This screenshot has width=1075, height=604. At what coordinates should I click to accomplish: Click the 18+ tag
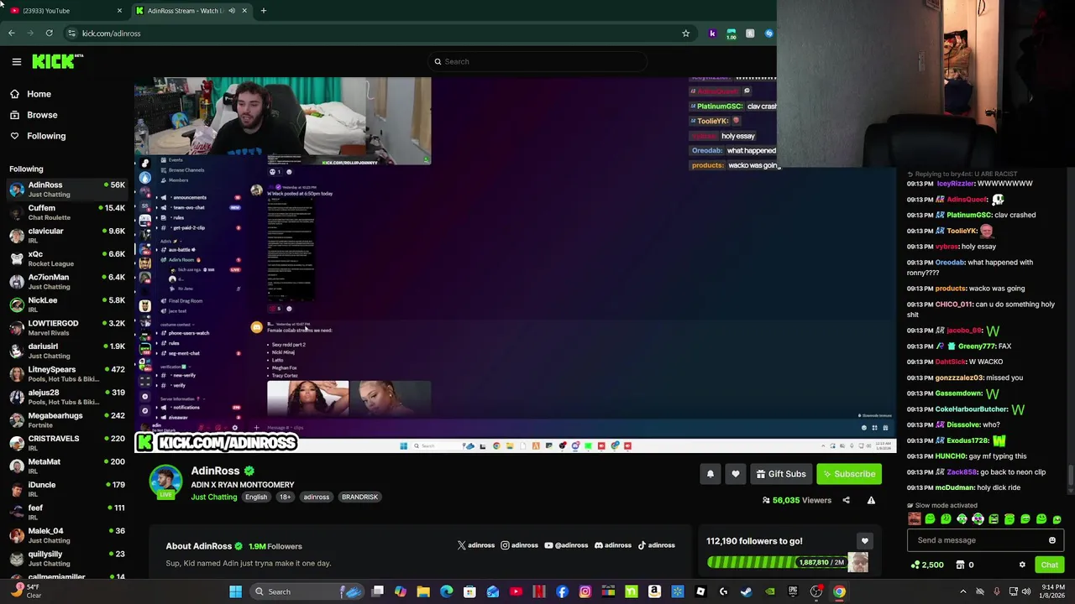pyautogui.click(x=285, y=497)
